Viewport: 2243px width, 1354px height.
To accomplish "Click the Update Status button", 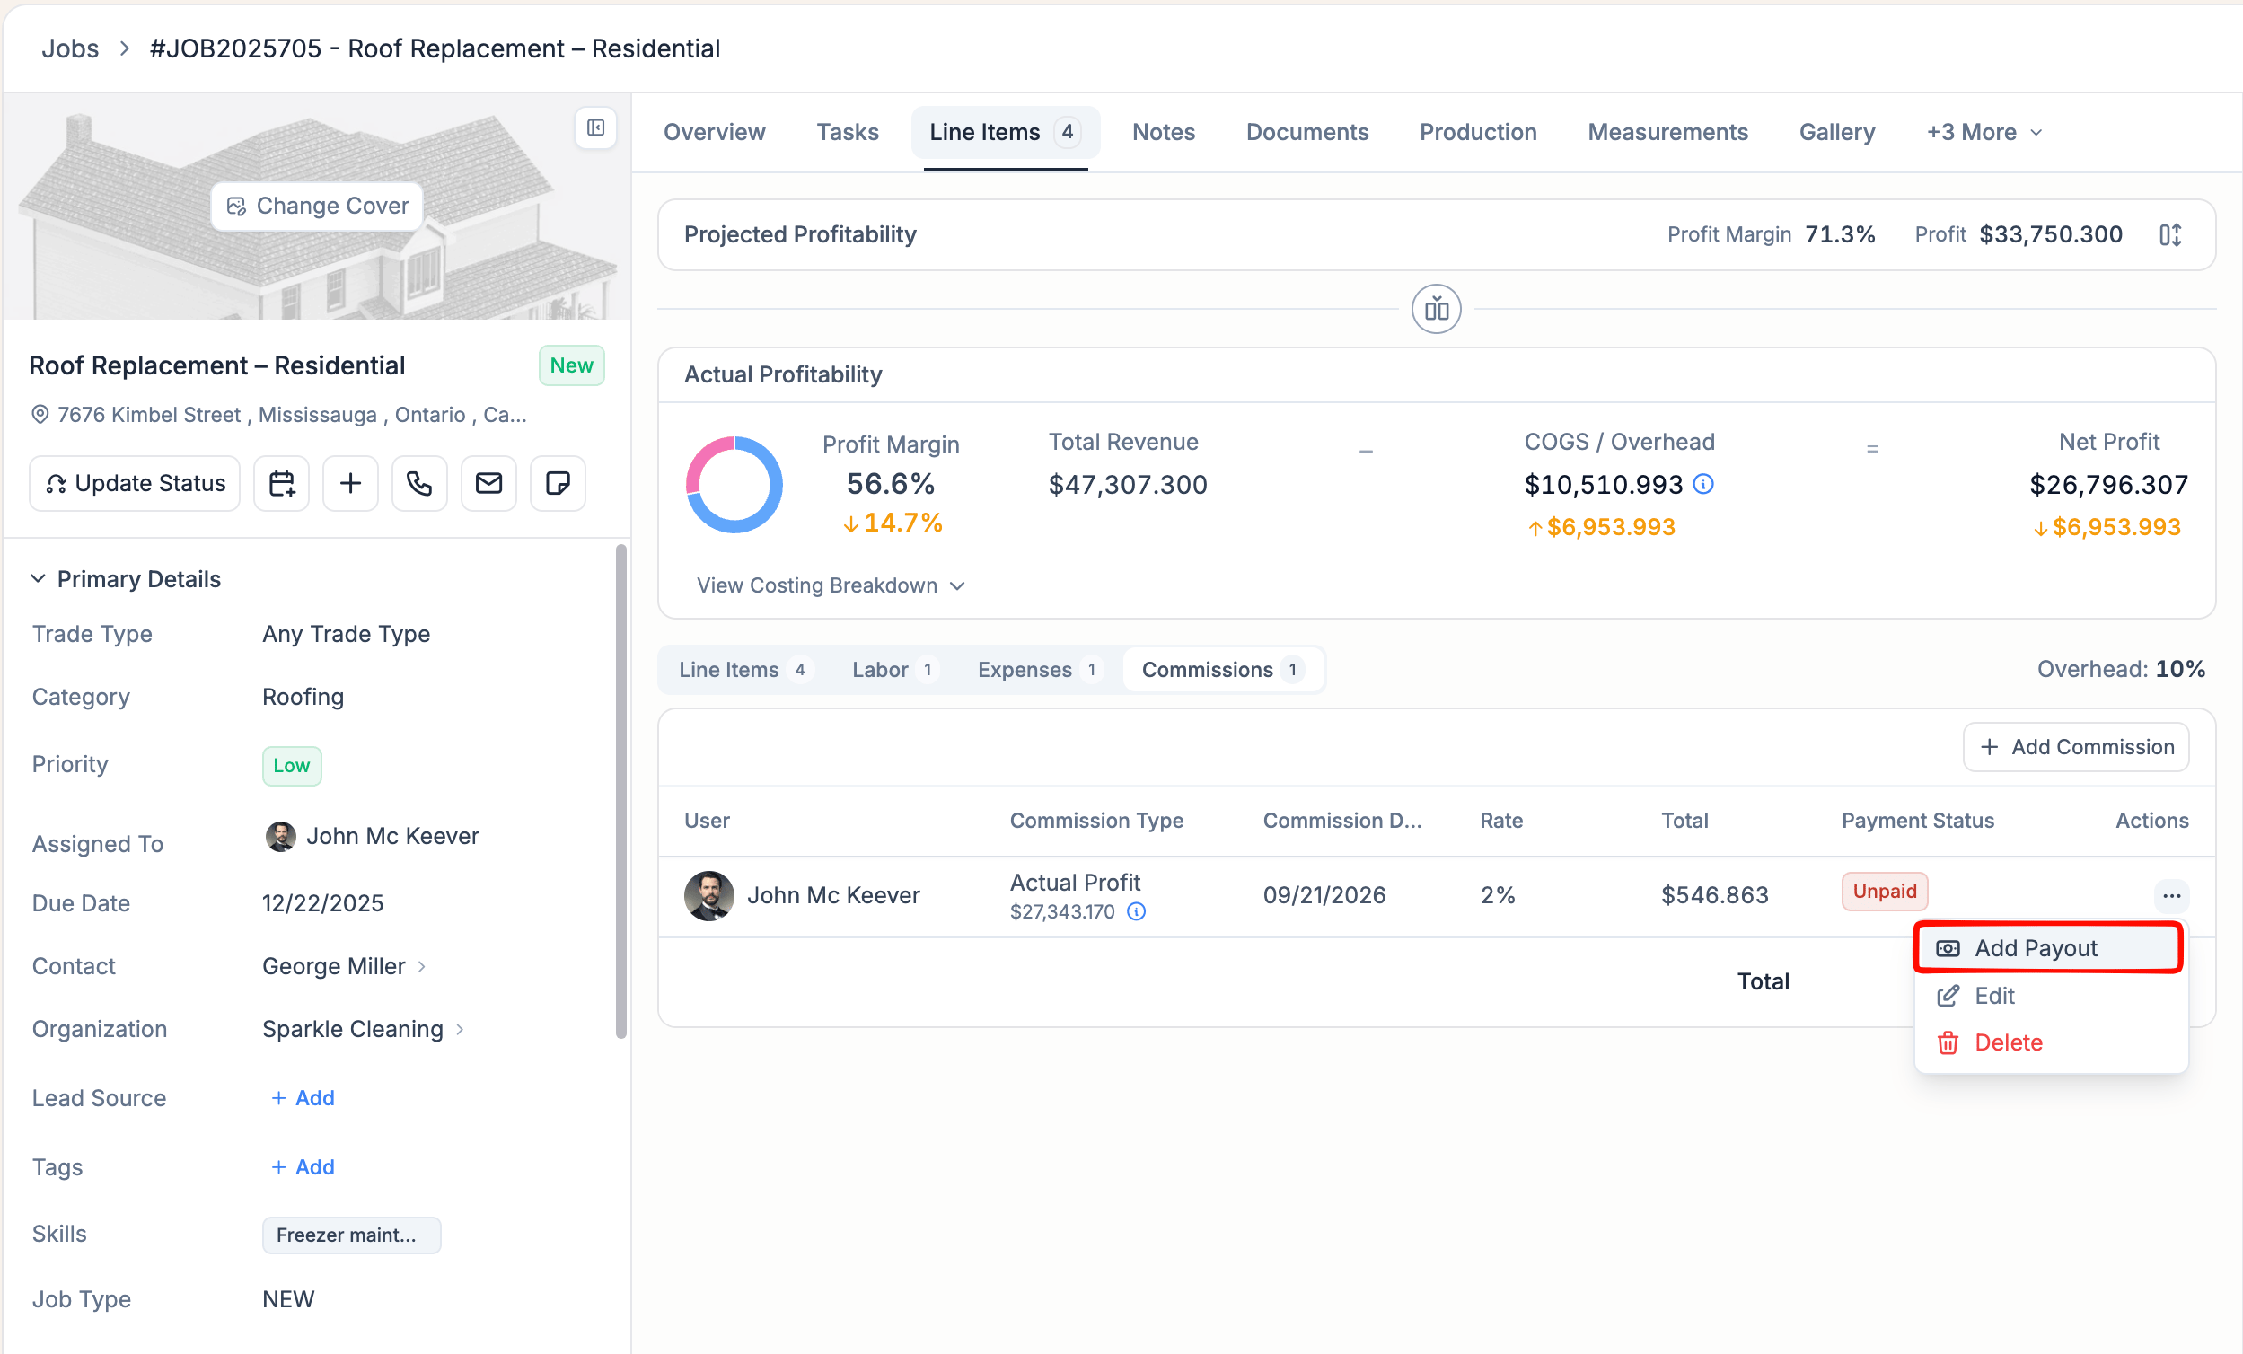I will point(135,483).
